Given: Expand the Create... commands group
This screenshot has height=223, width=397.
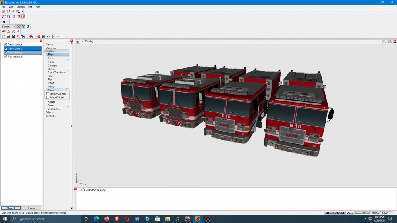Looking at the screenshot, I should 50,44.
